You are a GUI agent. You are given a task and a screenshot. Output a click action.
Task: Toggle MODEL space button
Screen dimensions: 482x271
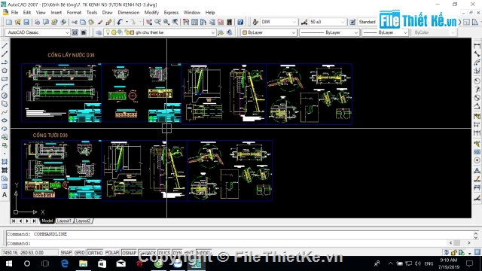click(x=203, y=253)
